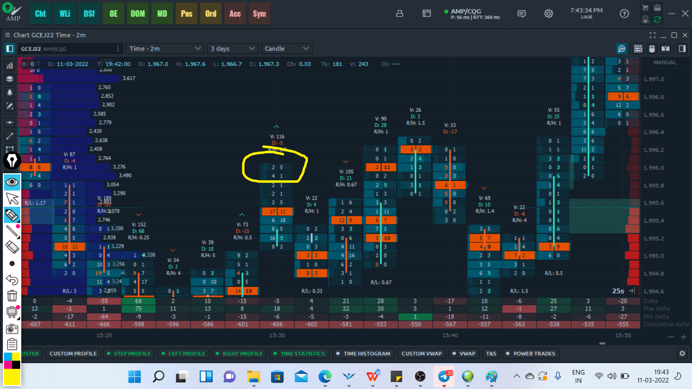Open the Ord tab
The width and height of the screenshot is (692, 389).
(x=211, y=14)
